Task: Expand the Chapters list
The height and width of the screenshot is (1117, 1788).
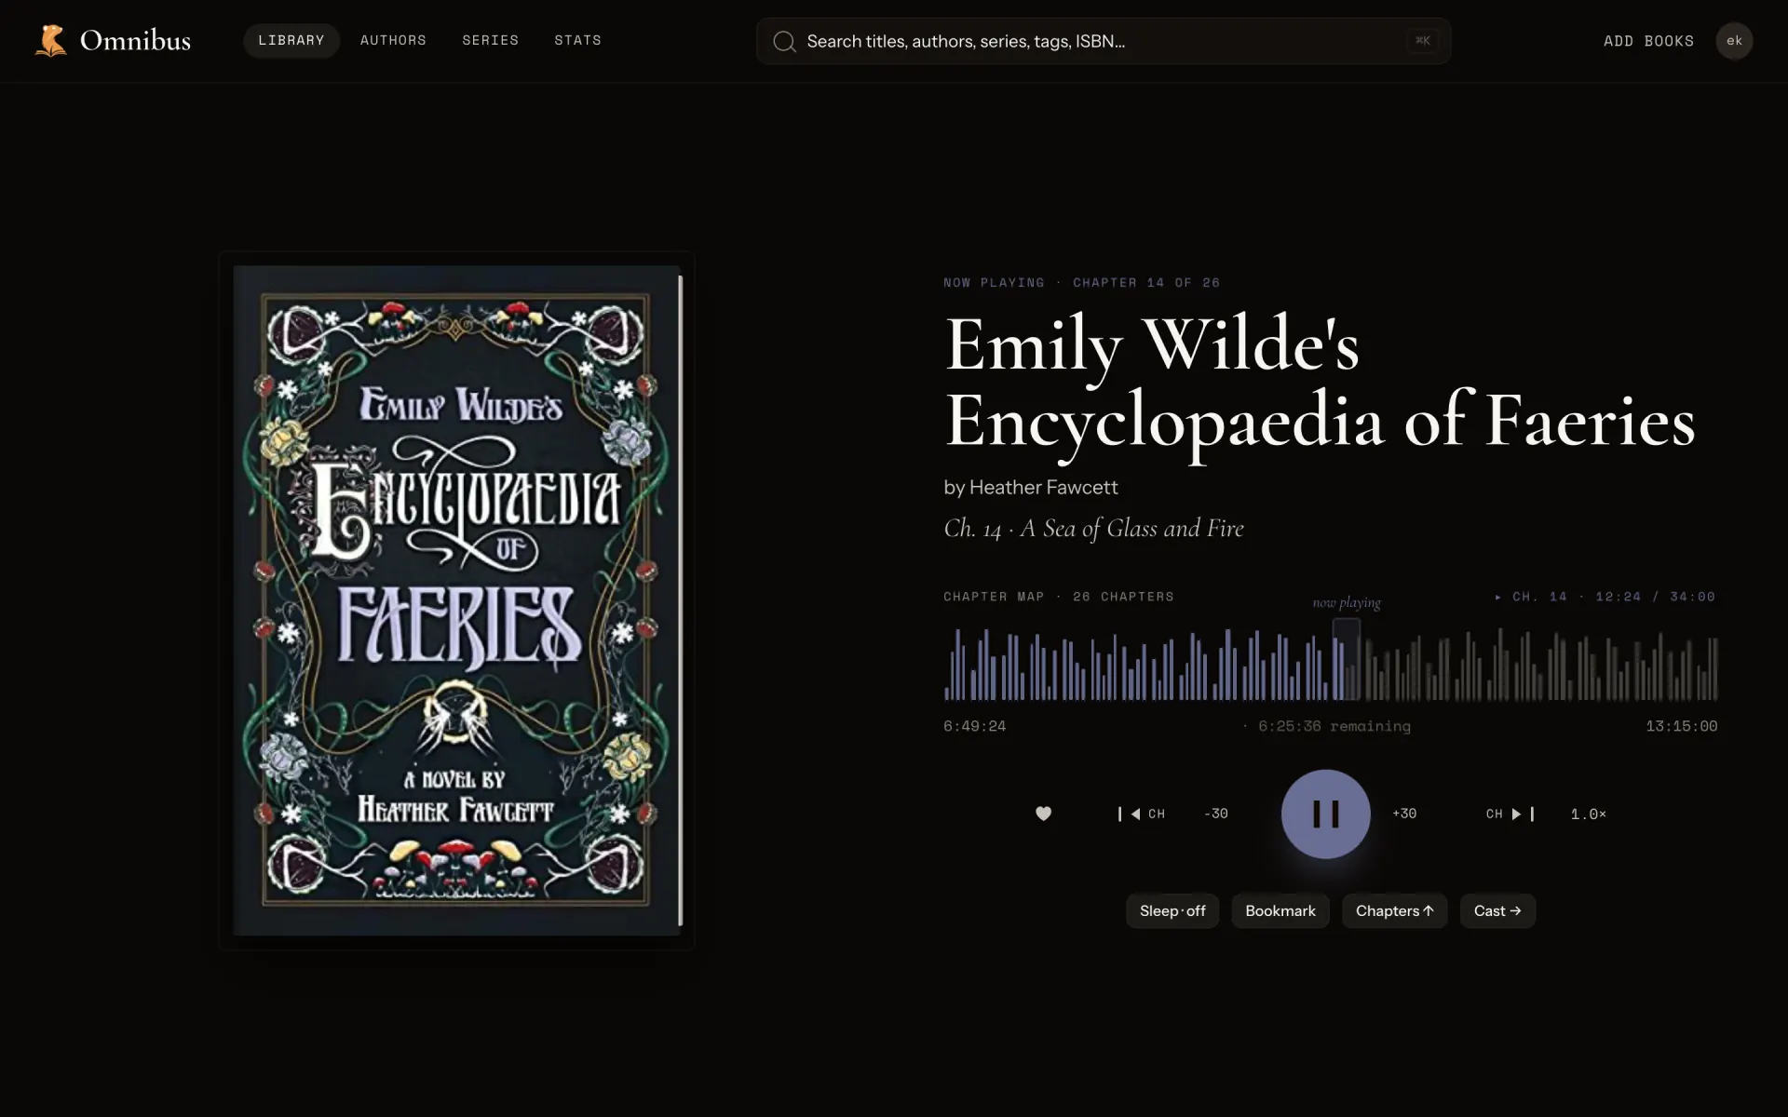Action: [1394, 911]
